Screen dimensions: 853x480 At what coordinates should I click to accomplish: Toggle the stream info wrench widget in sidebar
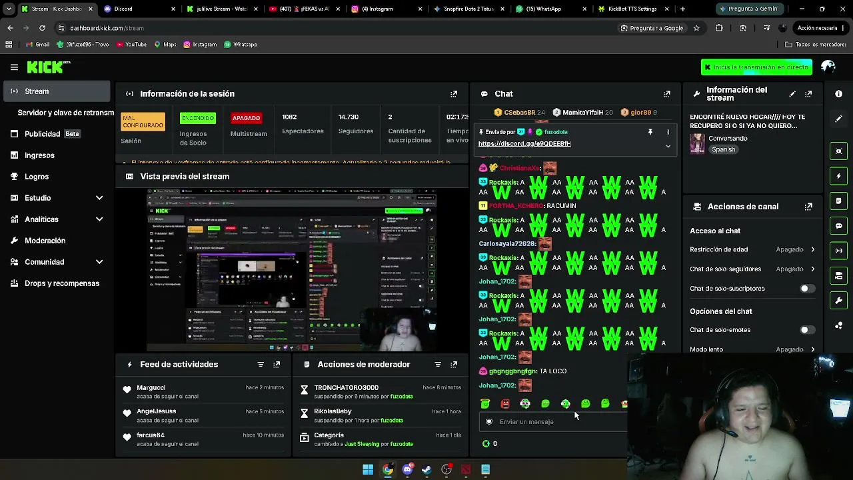point(838,301)
